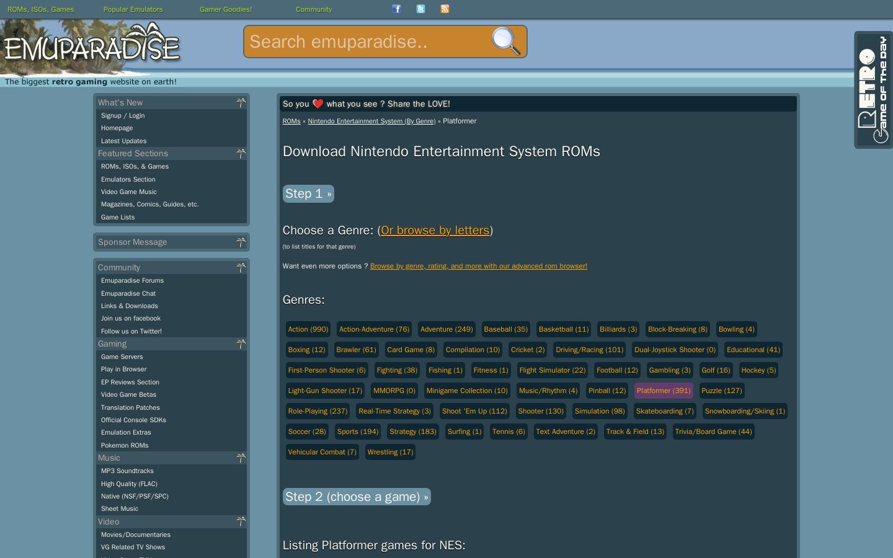Select the Minigame Collection (10) genre
Viewport: 893px width, 558px height.
467,391
